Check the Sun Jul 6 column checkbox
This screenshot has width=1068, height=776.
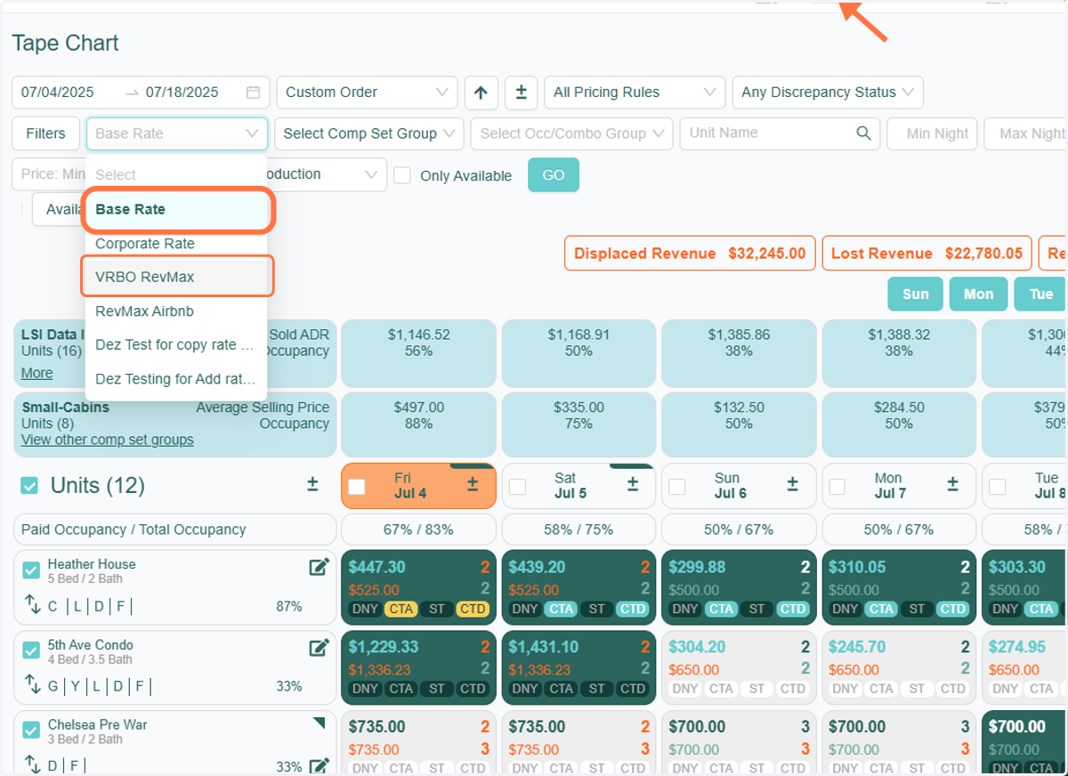(676, 487)
